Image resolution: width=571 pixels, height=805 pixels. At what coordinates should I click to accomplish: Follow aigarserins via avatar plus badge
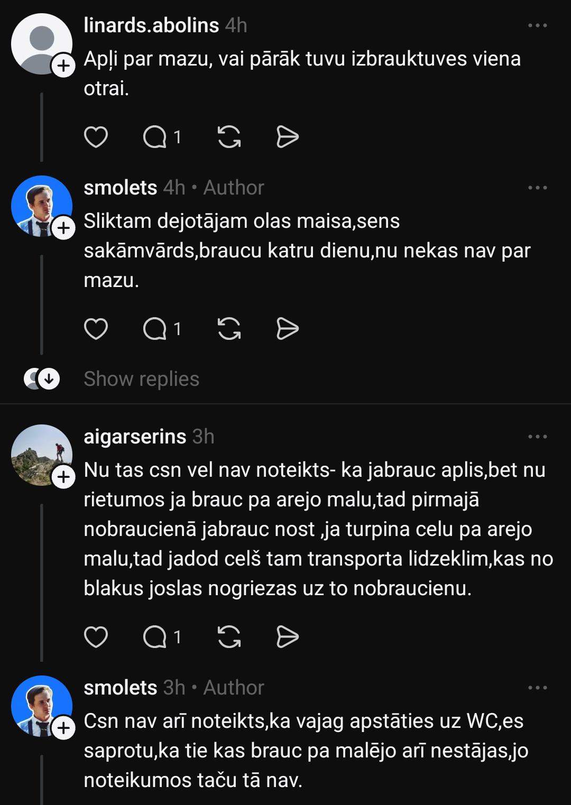[x=63, y=477]
